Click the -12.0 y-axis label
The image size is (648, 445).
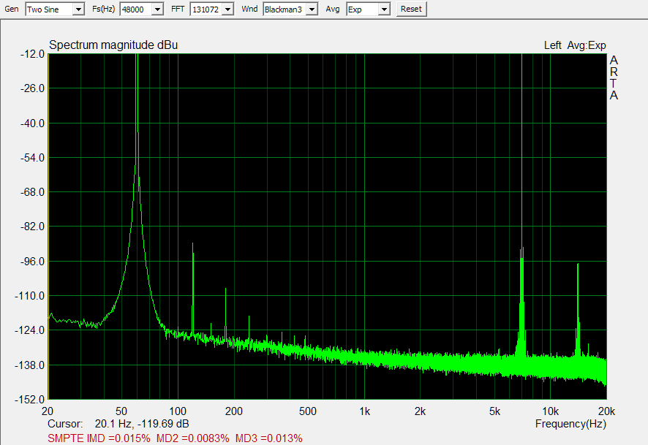(x=32, y=54)
